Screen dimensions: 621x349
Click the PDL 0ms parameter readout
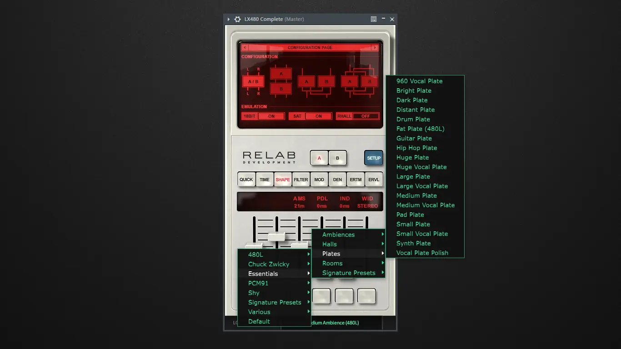[x=322, y=202]
